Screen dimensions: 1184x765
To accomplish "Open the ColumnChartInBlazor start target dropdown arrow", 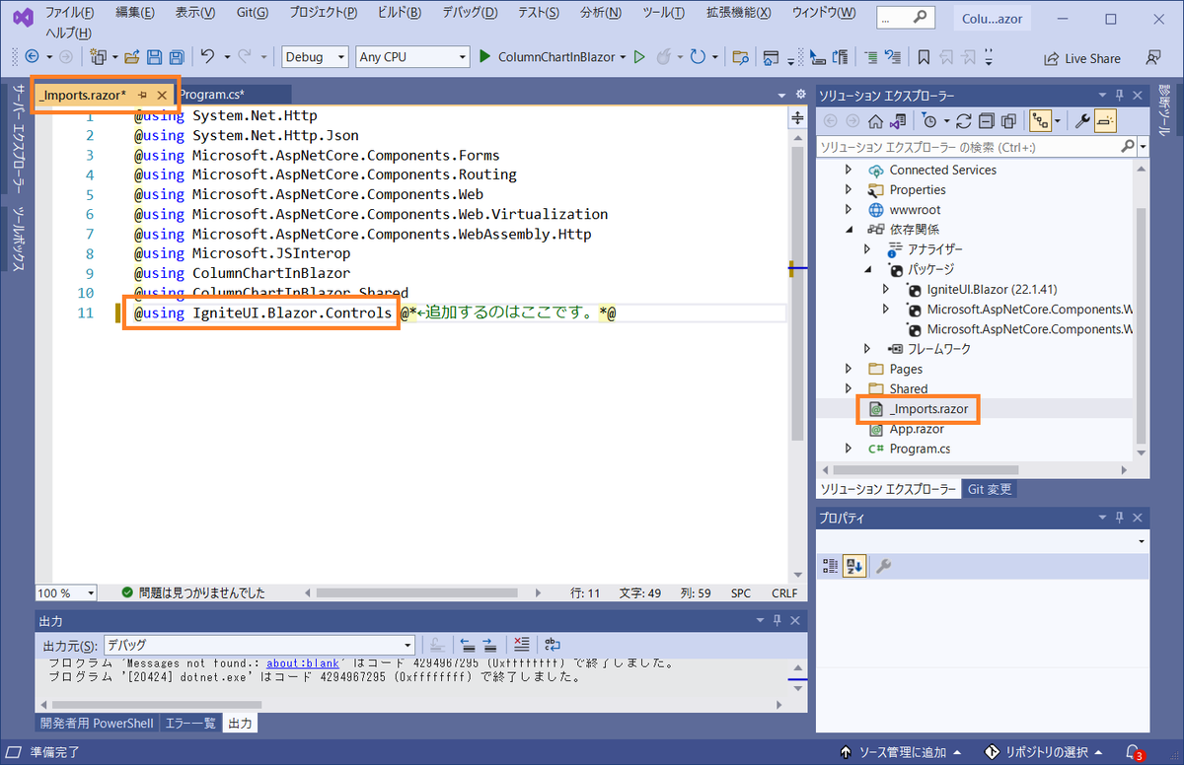I will point(623,57).
